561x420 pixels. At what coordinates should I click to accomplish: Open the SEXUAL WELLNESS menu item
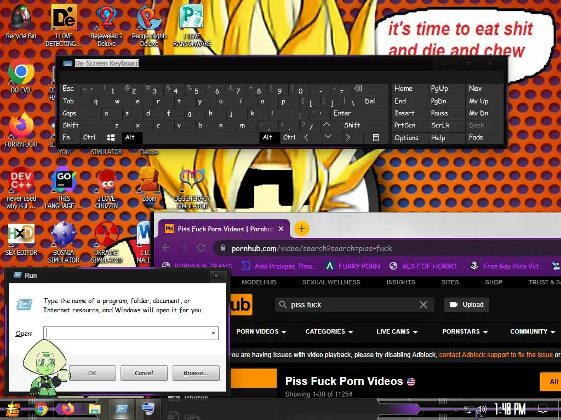pyautogui.click(x=331, y=282)
